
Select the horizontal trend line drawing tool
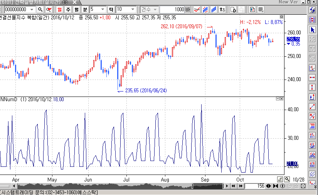[x=313, y=78]
